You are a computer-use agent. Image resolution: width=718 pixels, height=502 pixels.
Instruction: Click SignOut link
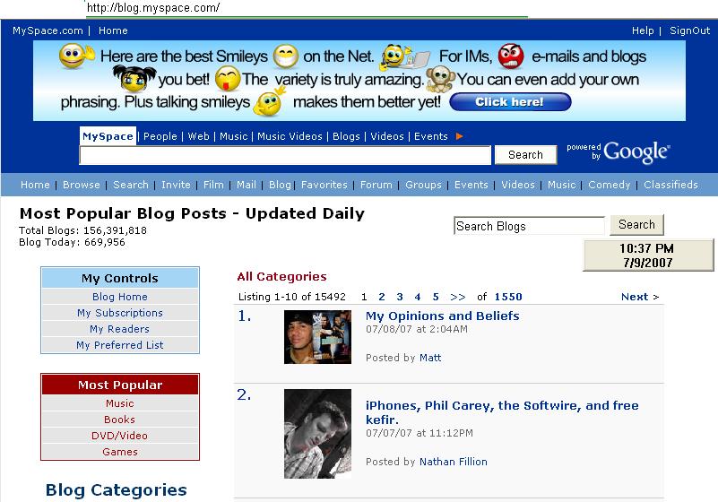point(689,30)
